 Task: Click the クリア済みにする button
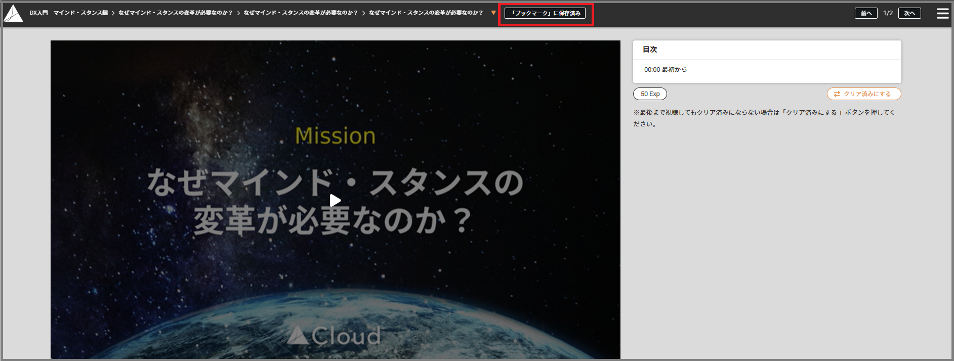[x=864, y=94]
